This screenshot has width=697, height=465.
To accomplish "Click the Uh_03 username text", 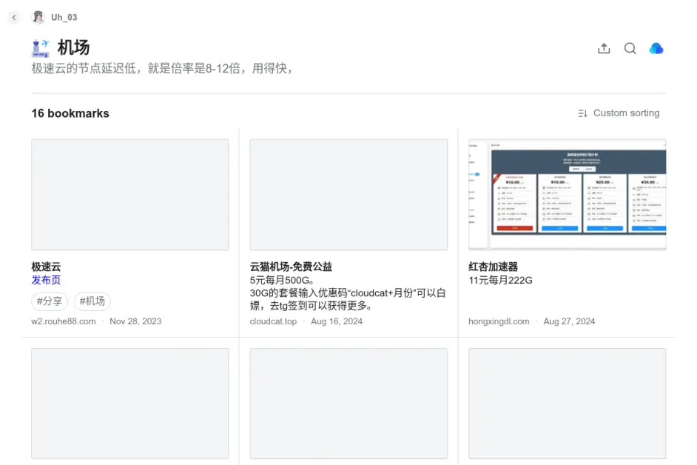I will coord(64,17).
